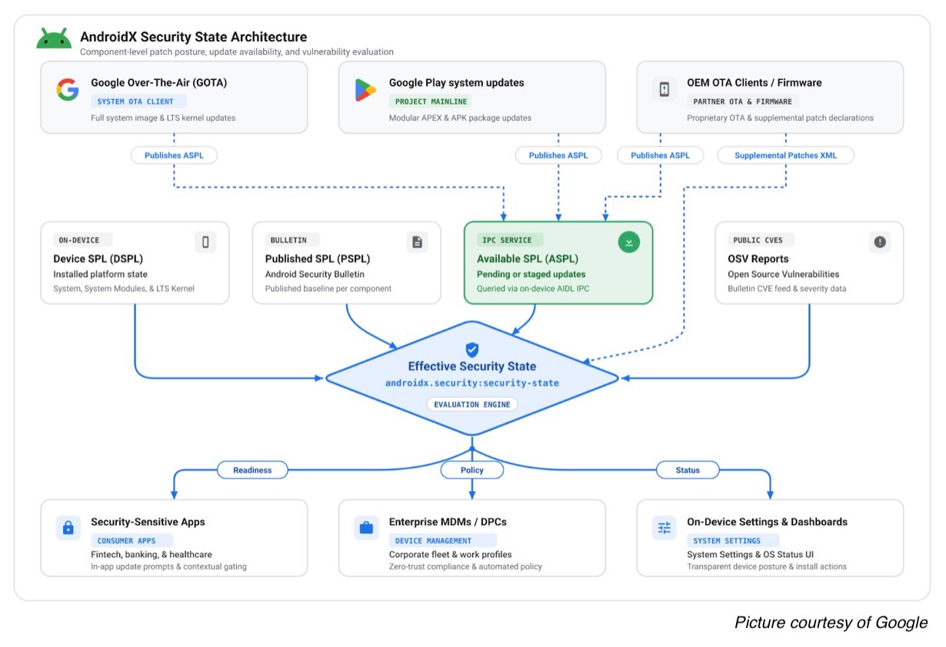Click the CONSUMER APPS tag
The width and height of the screenshot is (946, 647).
tap(132, 541)
